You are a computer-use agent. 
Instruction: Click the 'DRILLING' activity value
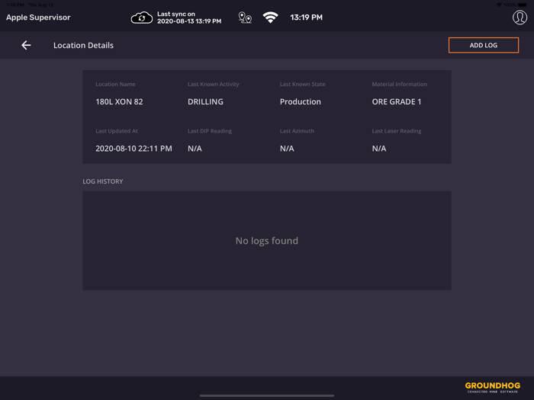click(x=205, y=101)
